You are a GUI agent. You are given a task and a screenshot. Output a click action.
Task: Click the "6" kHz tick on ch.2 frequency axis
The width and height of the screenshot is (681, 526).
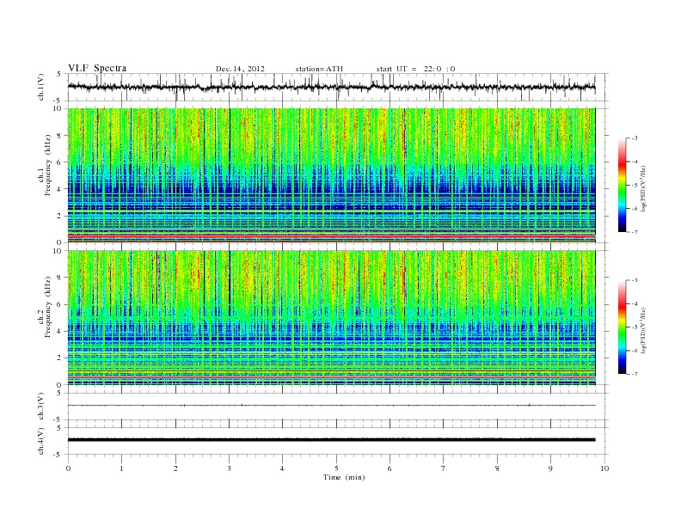pos(60,304)
